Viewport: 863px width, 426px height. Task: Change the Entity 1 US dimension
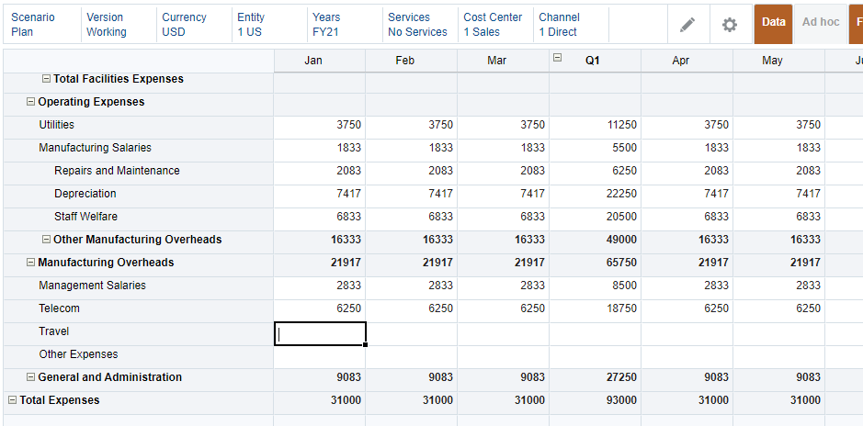click(269, 25)
